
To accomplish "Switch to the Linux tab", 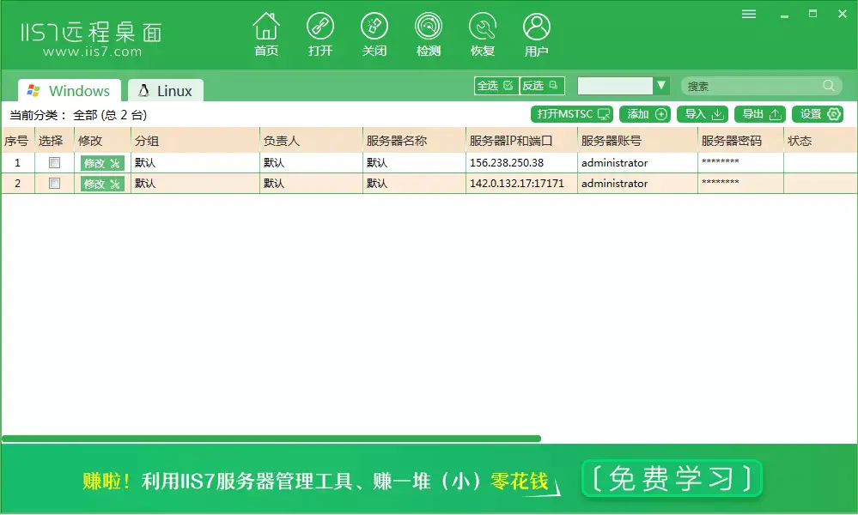I will click(x=166, y=90).
